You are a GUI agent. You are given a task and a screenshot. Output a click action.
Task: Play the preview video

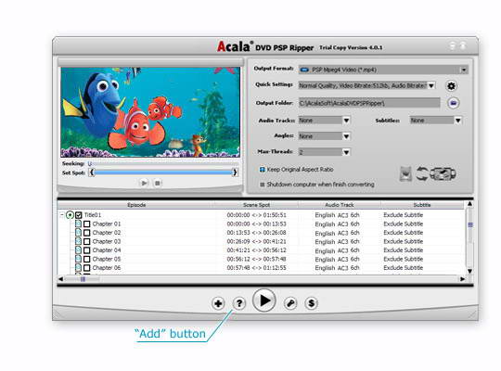[x=145, y=183]
